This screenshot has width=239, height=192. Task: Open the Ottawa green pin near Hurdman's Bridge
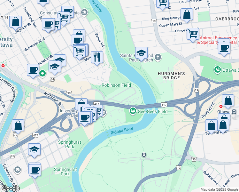(x=218, y=70)
